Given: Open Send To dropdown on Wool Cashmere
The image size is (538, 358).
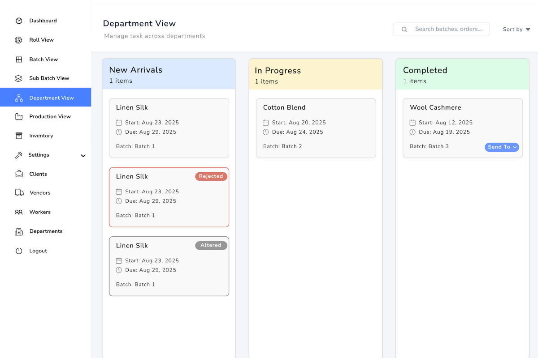Looking at the screenshot, I should coord(502,147).
